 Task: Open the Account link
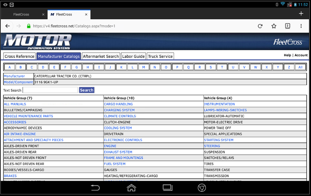point(301,55)
